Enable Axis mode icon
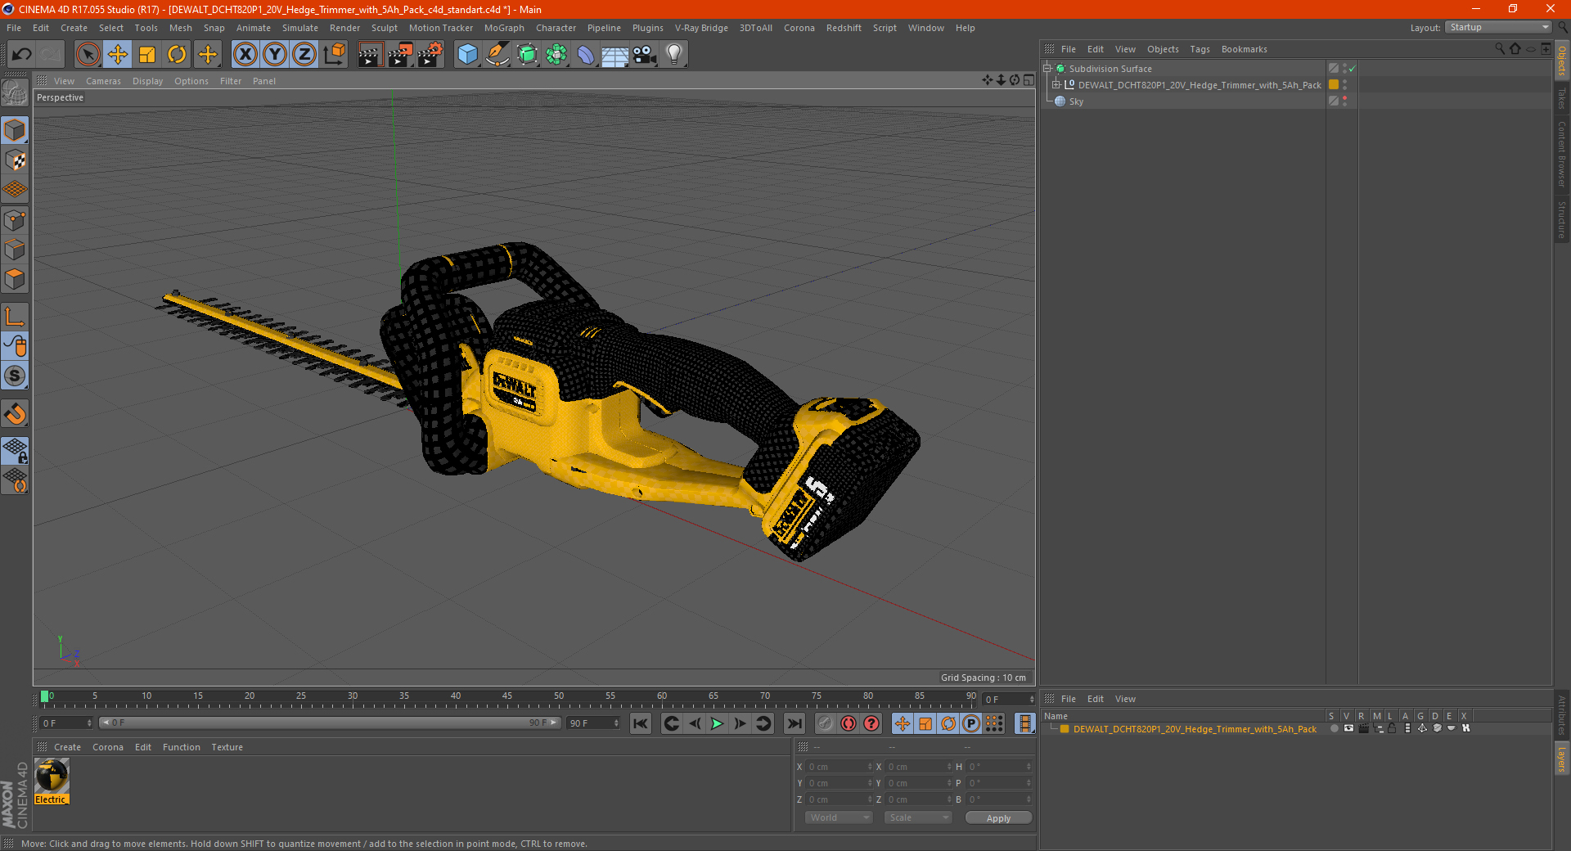Screen dimensions: 1571x851 point(15,317)
